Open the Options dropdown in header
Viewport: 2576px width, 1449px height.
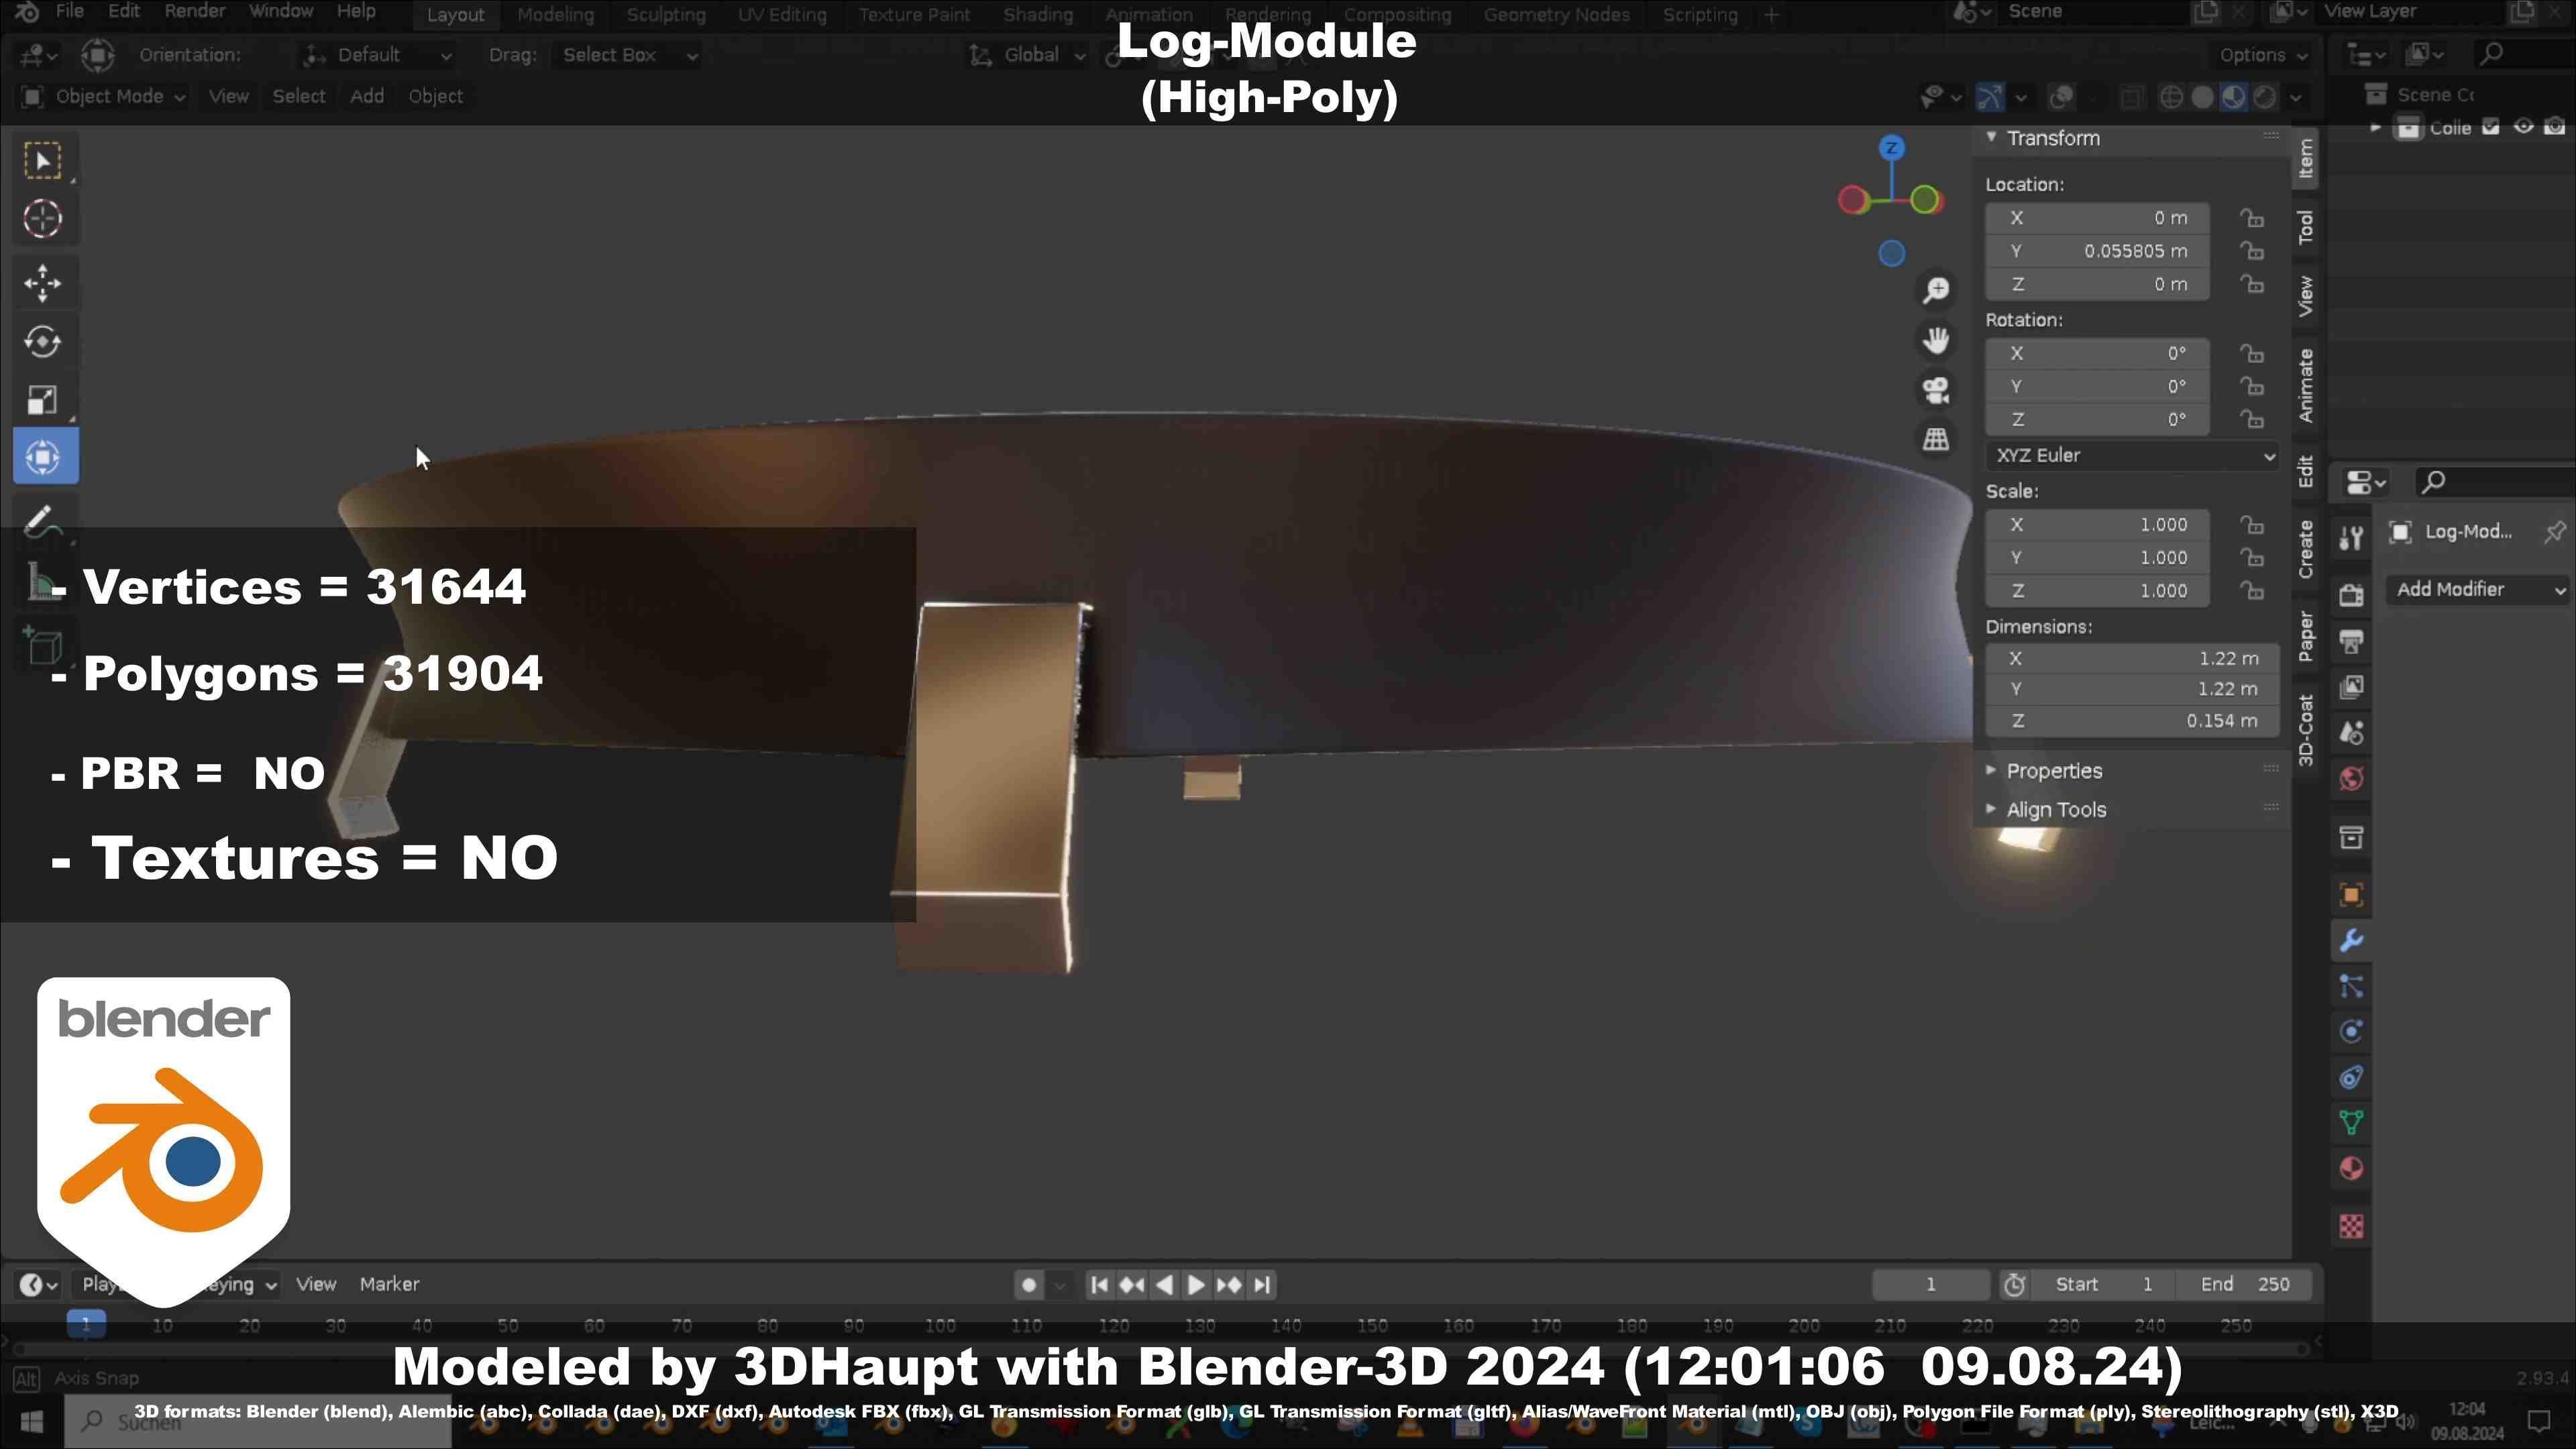2263,55
